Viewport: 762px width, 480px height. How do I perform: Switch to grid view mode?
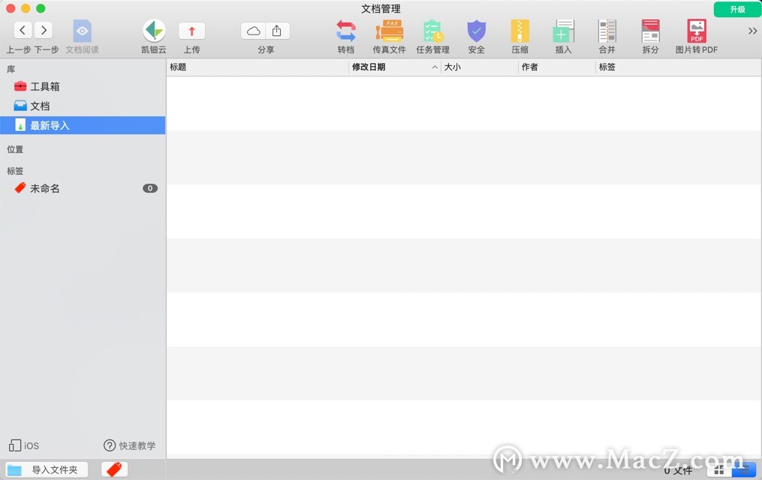pos(718,469)
